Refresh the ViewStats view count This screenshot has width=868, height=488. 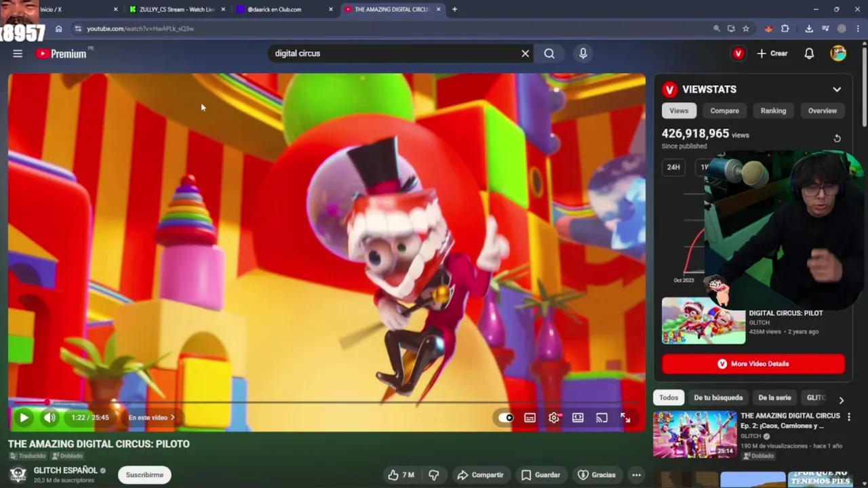(837, 138)
